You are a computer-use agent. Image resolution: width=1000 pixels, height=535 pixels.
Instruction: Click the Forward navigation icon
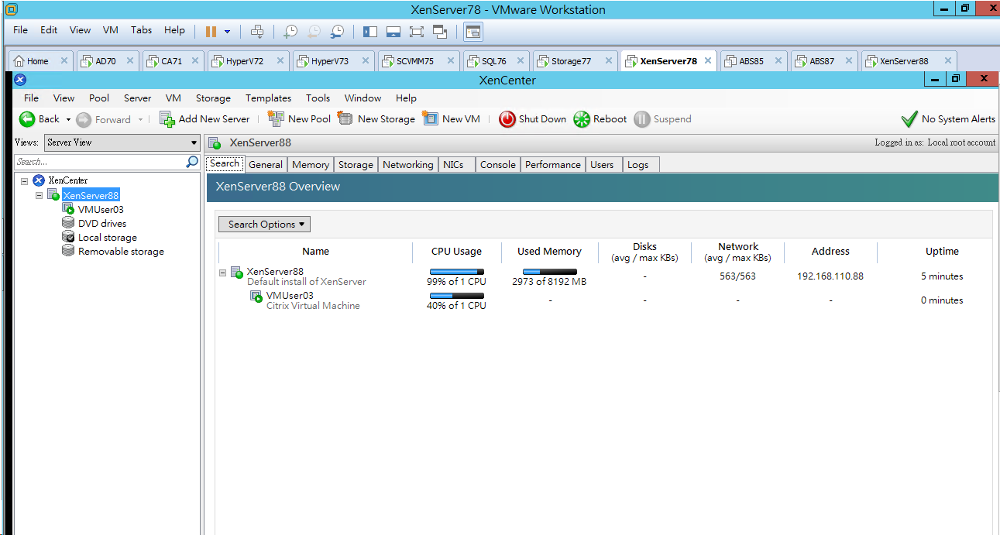click(x=84, y=119)
